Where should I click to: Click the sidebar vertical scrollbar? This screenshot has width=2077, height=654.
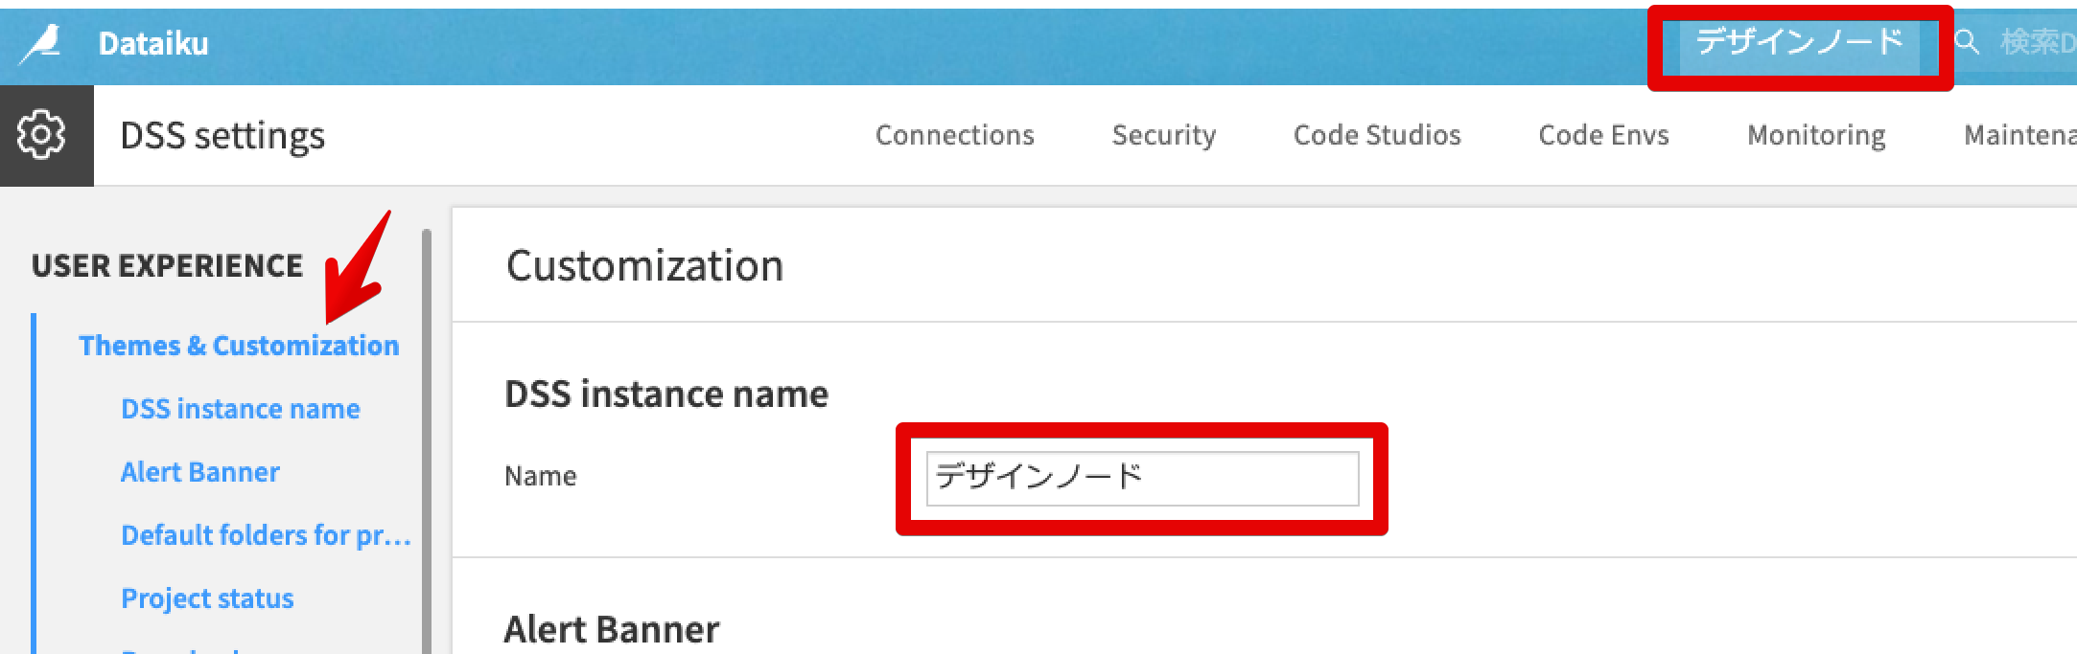[x=427, y=440]
